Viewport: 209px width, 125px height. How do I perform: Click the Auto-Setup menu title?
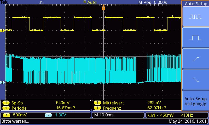196,4
